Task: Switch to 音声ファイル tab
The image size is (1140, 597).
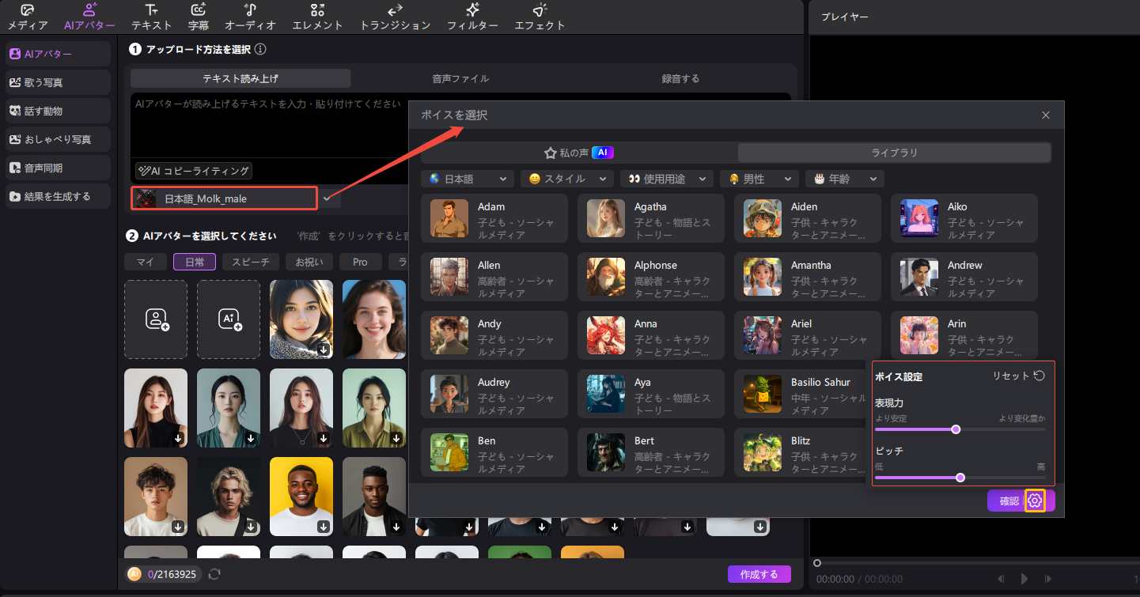Action: coord(460,78)
